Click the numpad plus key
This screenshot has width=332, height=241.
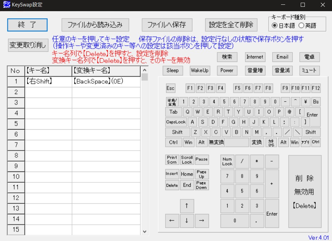tap(272, 184)
